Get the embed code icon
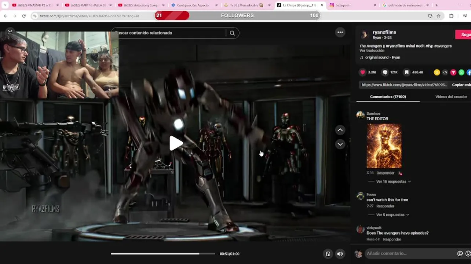The image size is (471, 264). click(445, 72)
